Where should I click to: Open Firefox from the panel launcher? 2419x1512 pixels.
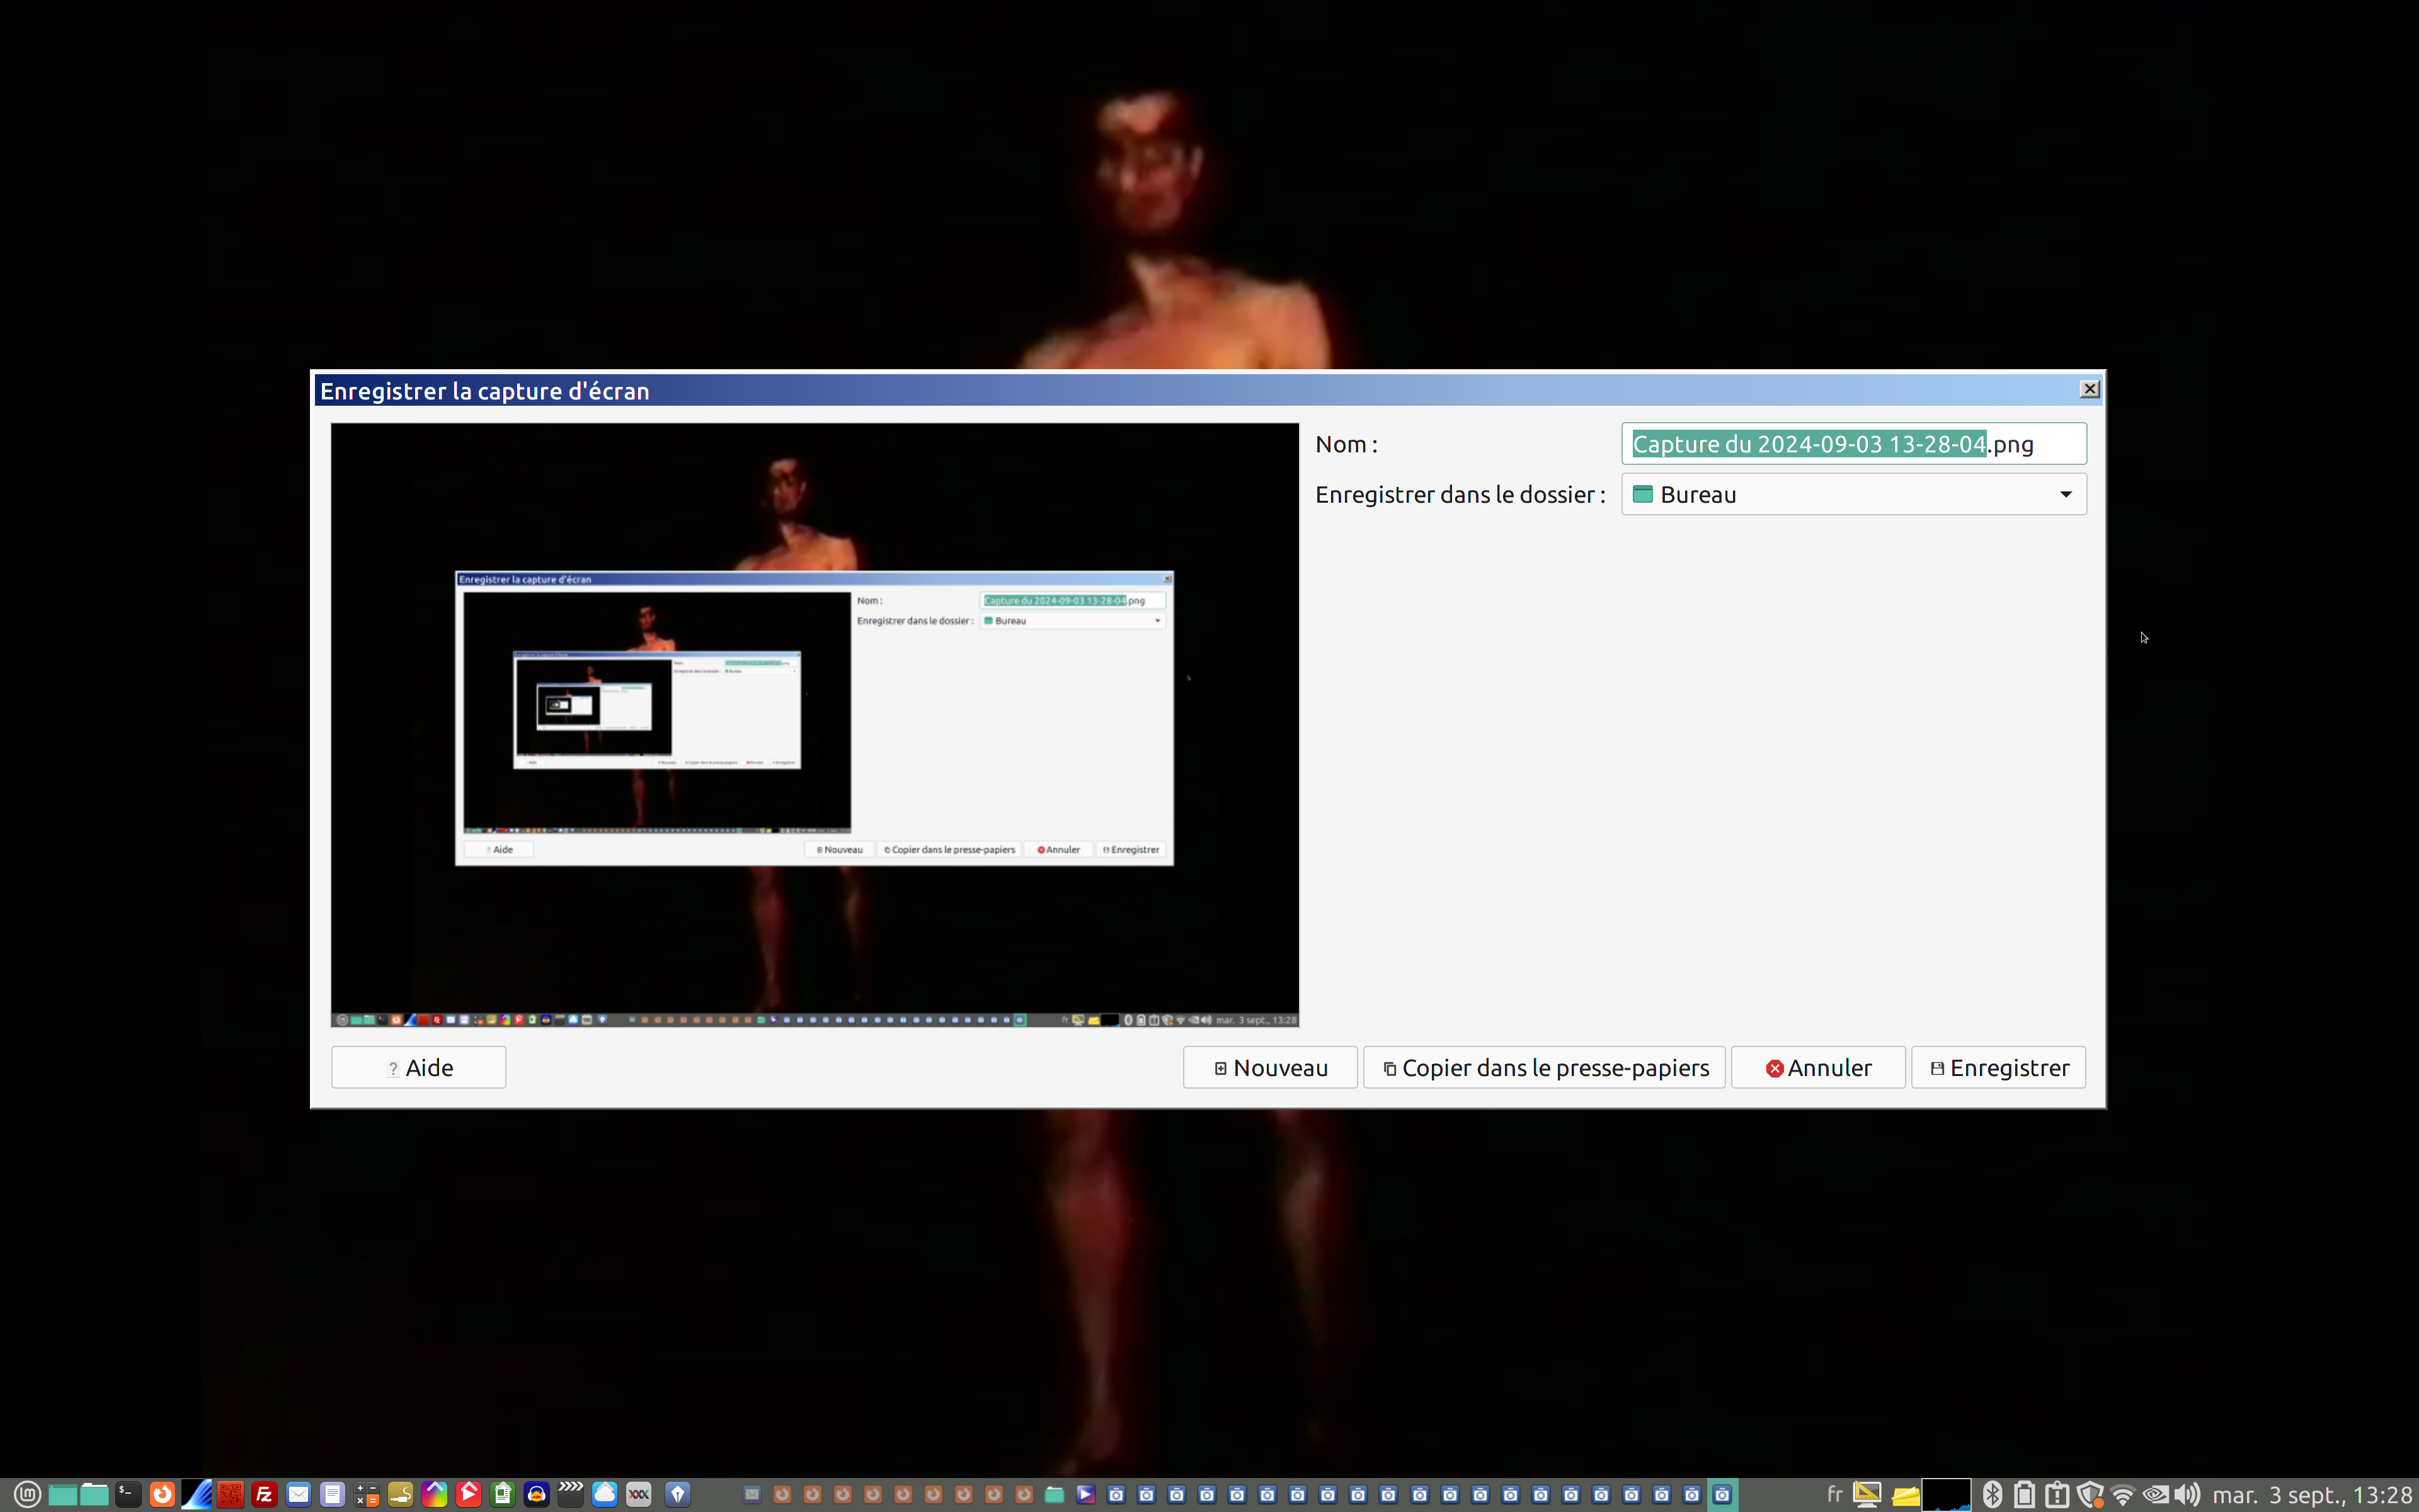[162, 1494]
